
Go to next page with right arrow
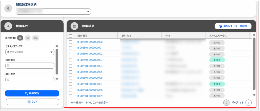click(x=249, y=103)
